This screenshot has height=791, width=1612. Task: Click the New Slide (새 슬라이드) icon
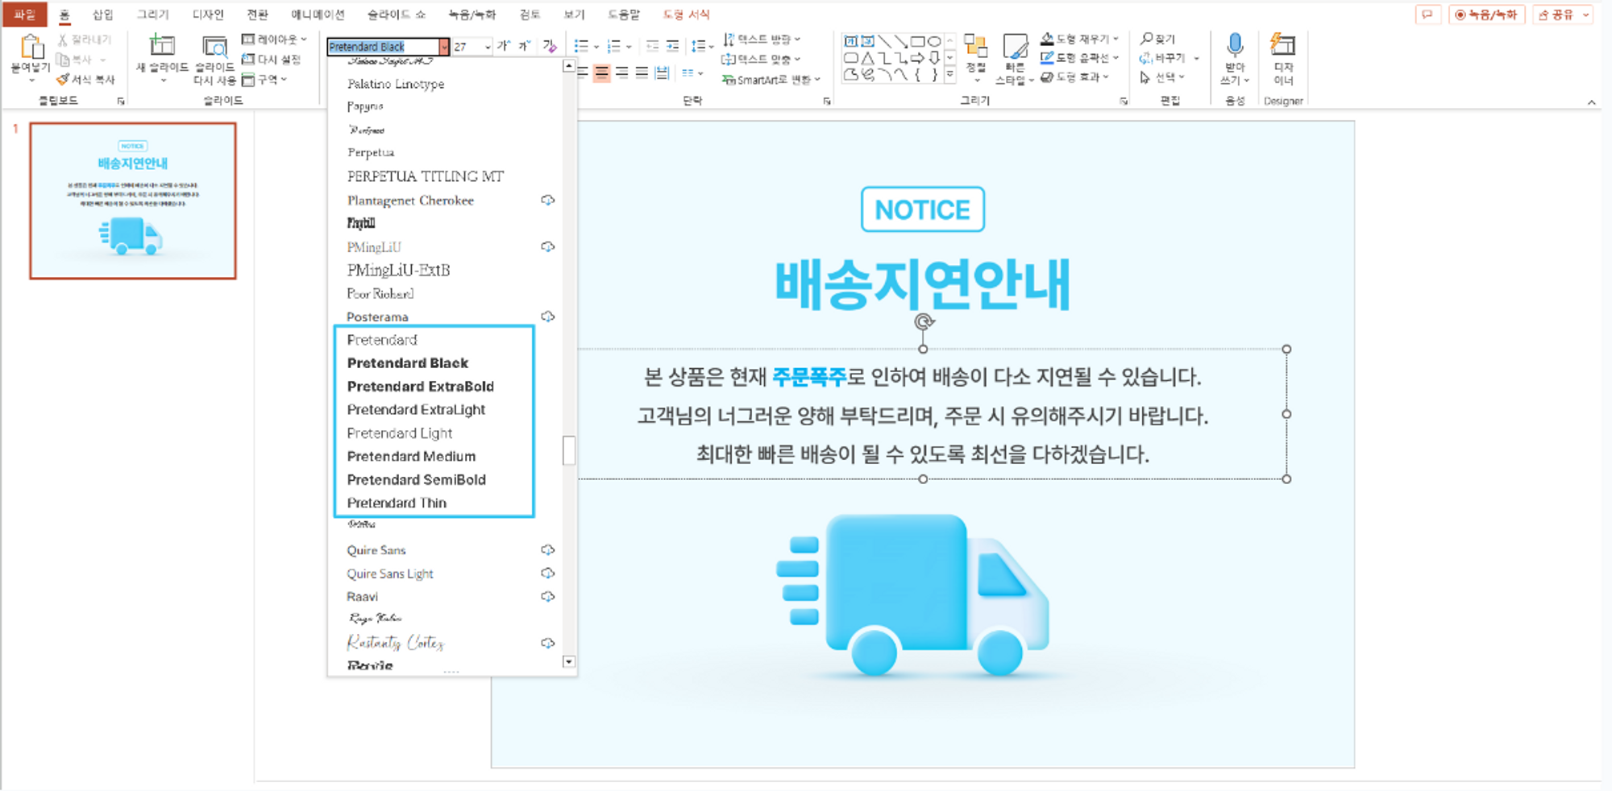point(162,45)
